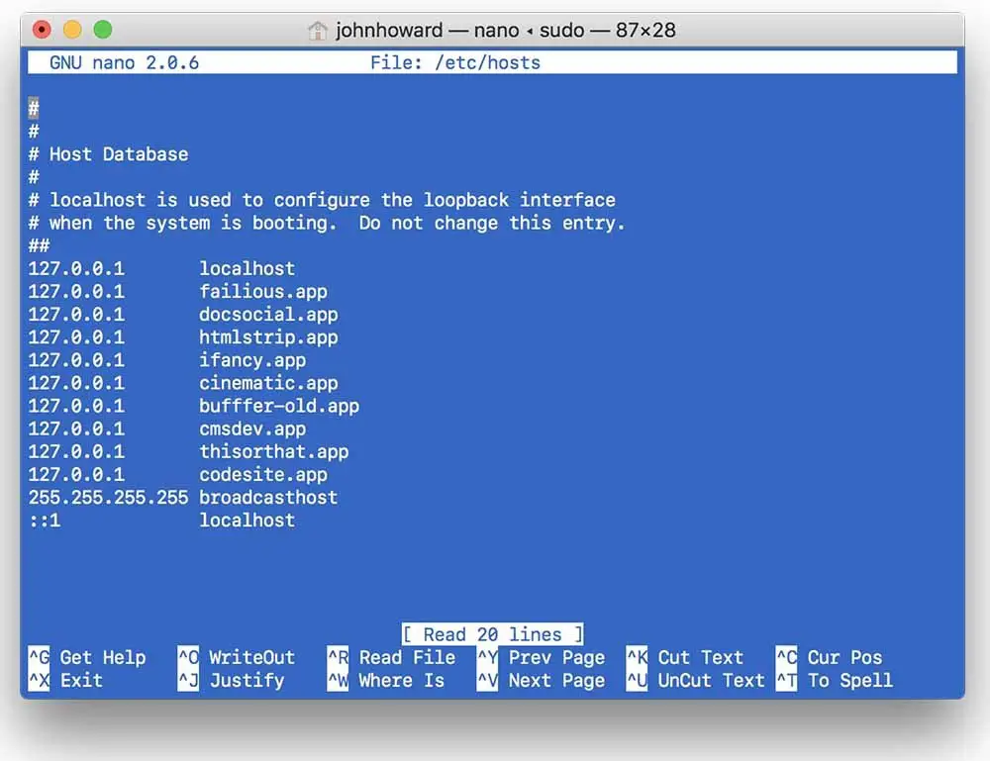Click the 'File: /etc/hosts' header text
This screenshot has height=761, width=990.
pos(455,63)
